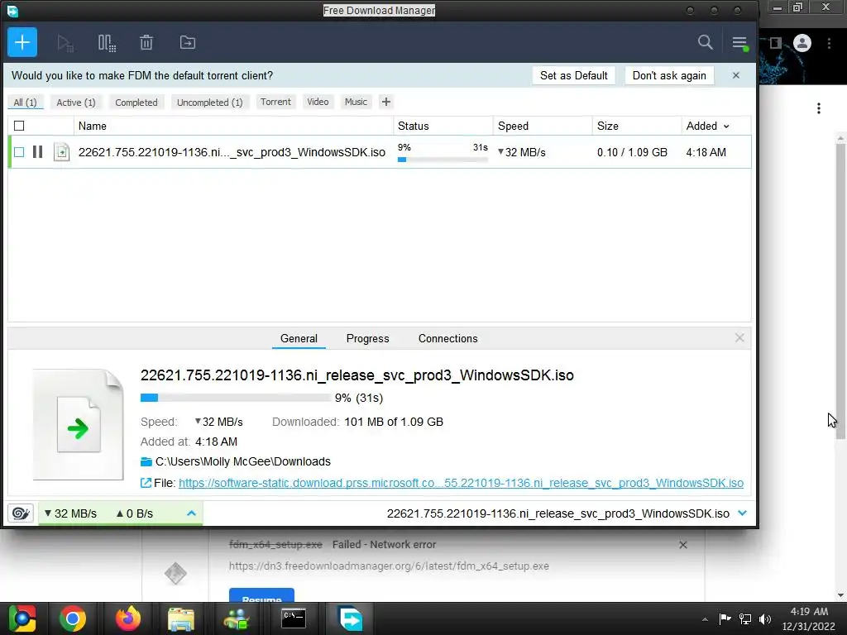Image resolution: width=847 pixels, height=635 pixels.
Task: Open Chrome from the taskbar
Action: coord(73,618)
